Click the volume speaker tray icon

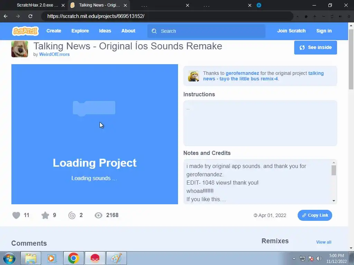[319, 258]
